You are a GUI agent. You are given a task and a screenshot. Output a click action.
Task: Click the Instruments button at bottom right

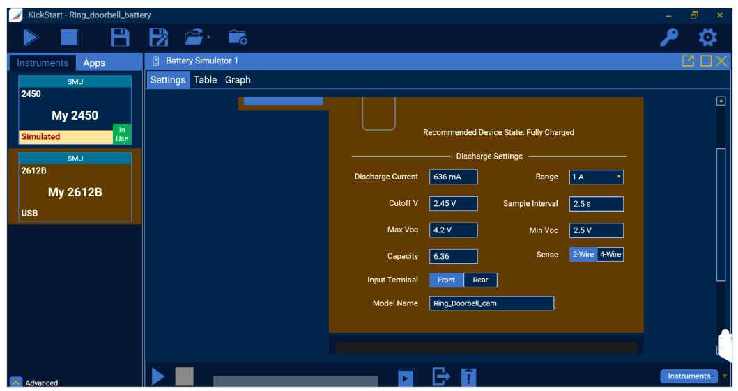click(689, 376)
